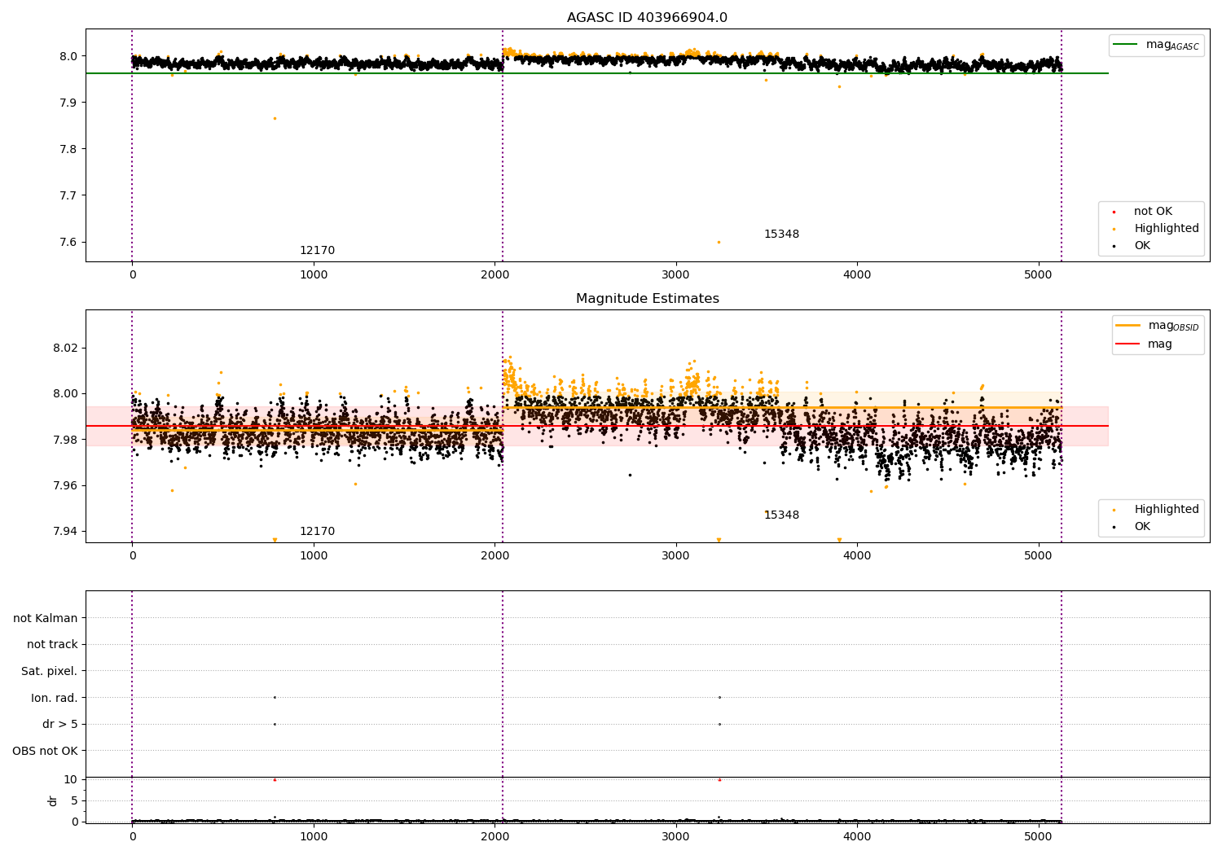
Task: Click the 'dr' axis label
Action: tap(53, 801)
